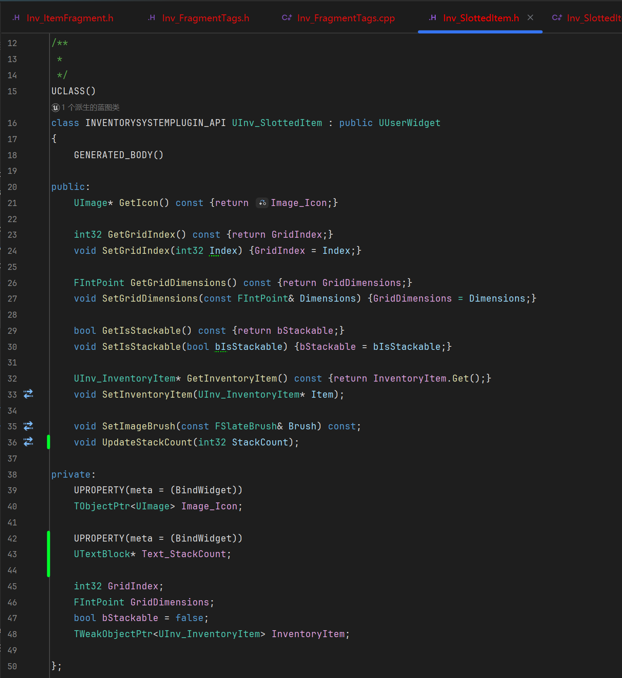Click the Unreal Engine icon beside derived blueprint hint
The image size is (622, 678).
[56, 107]
